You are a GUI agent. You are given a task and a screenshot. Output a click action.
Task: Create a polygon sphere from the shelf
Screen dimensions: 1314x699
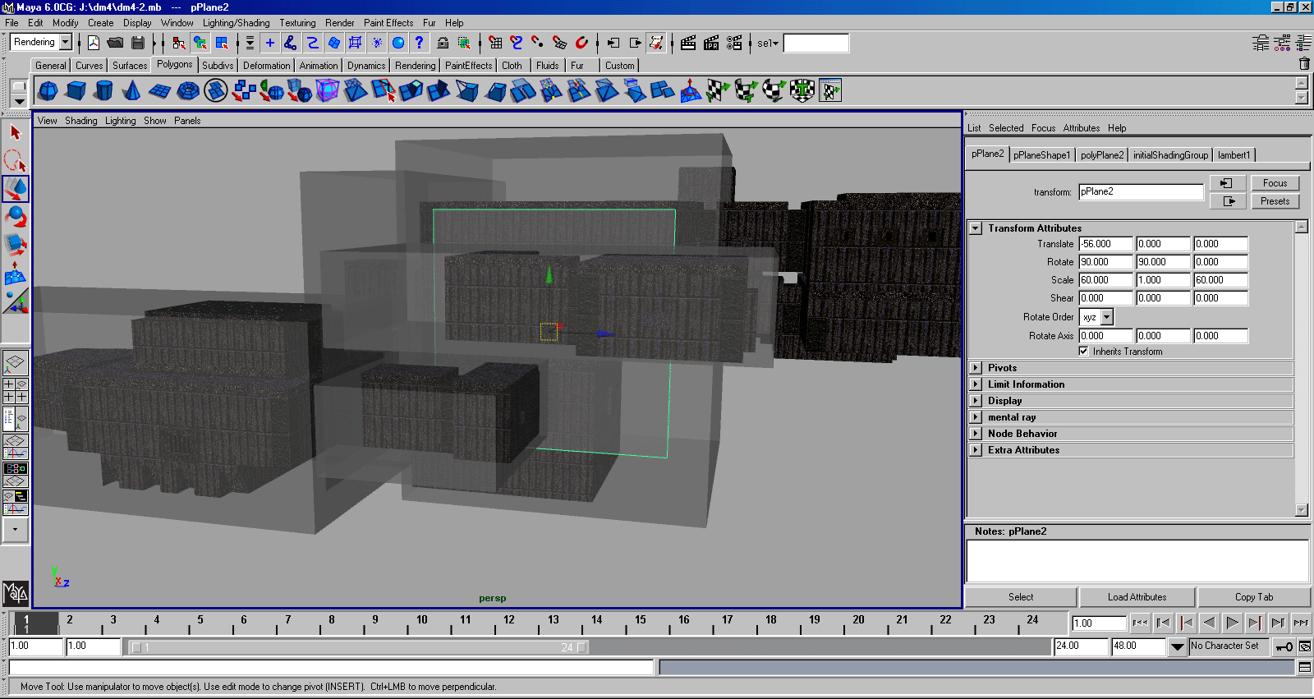(48, 90)
